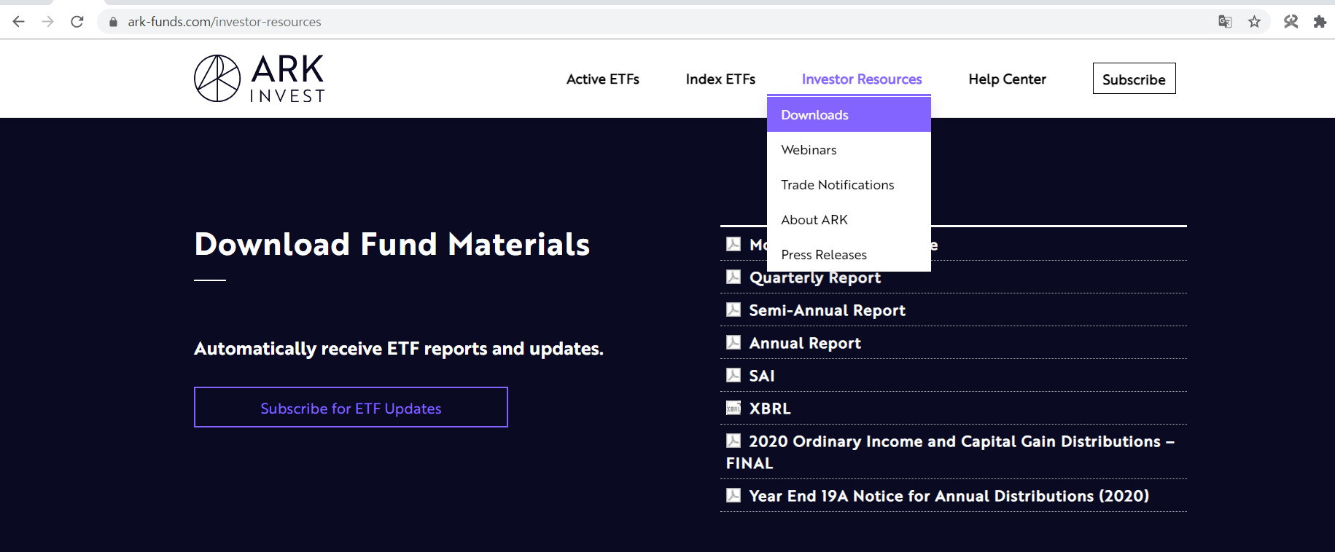Select Downloads from the dropdown
Viewport: 1335px width, 552px height.
(849, 114)
